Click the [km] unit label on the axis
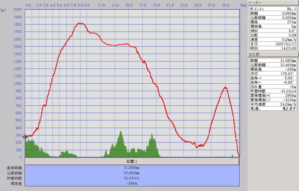The width and height of the screenshot is (299, 191). point(244,4)
